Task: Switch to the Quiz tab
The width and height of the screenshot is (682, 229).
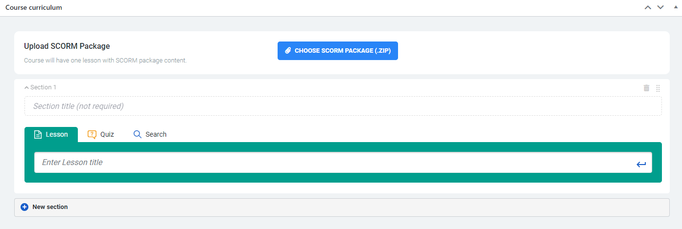Action: [x=101, y=134]
